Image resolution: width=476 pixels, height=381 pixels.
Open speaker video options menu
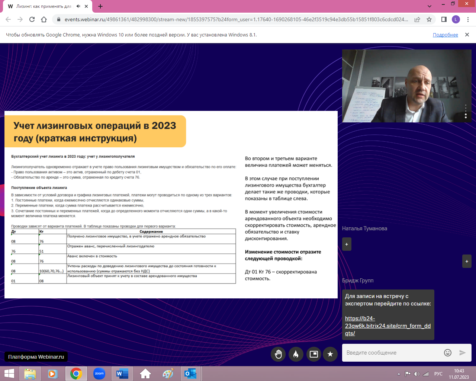pyautogui.click(x=466, y=112)
